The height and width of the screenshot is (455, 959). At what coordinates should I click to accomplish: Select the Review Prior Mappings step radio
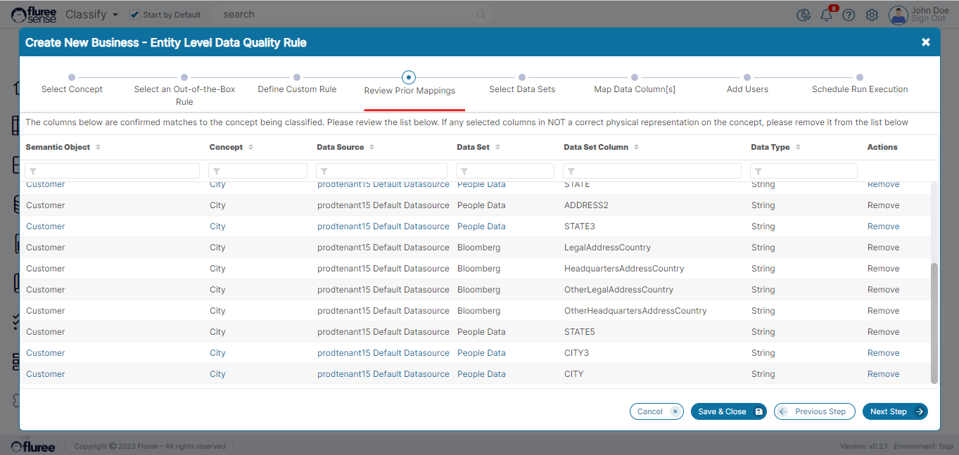409,77
